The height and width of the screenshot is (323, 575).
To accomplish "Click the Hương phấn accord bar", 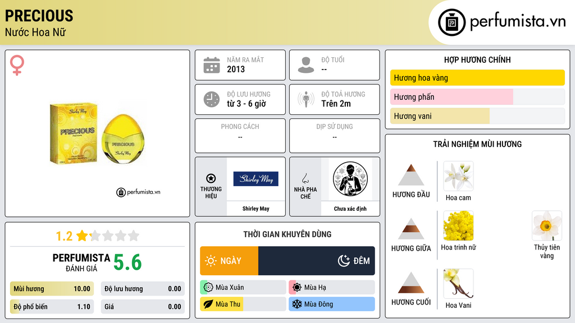I will 477,97.
